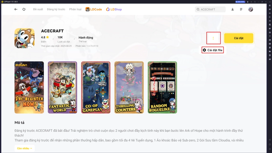The width and height of the screenshot is (272, 153).
Task: Reload the page with the refresh icon
Action: tap(24, 9)
